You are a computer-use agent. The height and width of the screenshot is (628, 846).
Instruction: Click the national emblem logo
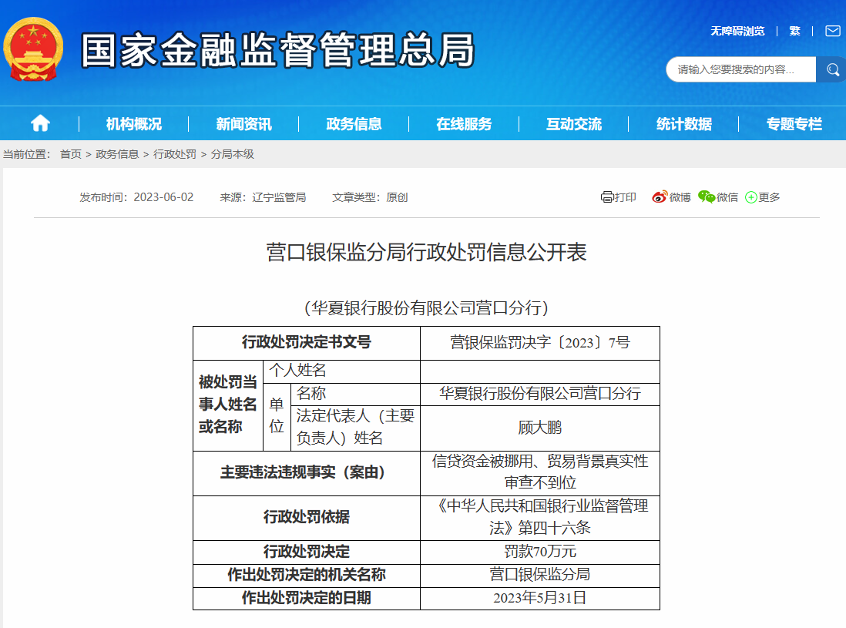pos(33,51)
